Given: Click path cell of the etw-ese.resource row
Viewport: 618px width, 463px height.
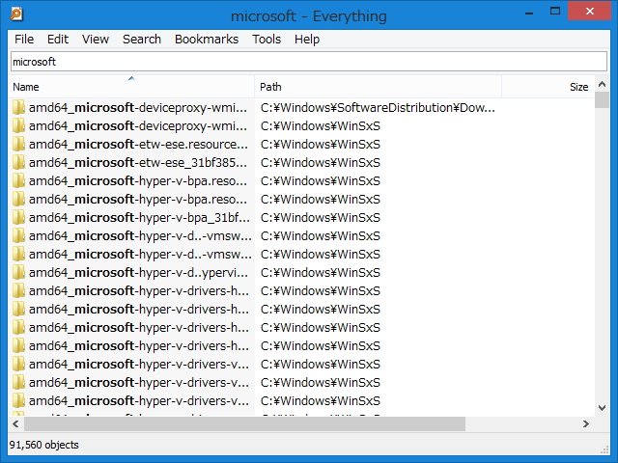Looking at the screenshot, I should (x=320, y=145).
